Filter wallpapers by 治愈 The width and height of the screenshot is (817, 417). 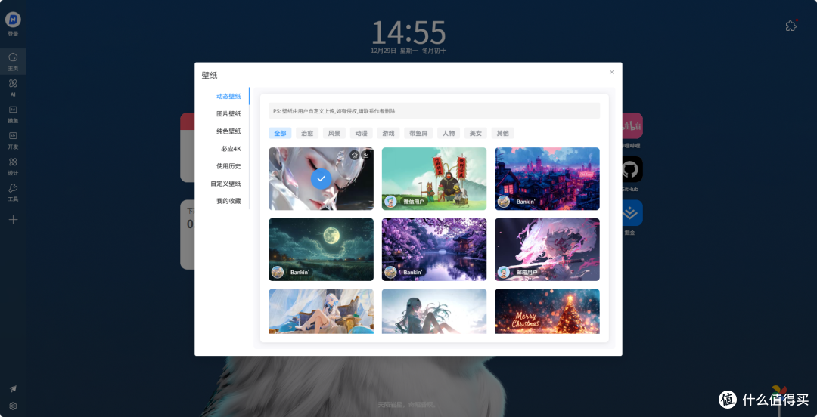307,133
